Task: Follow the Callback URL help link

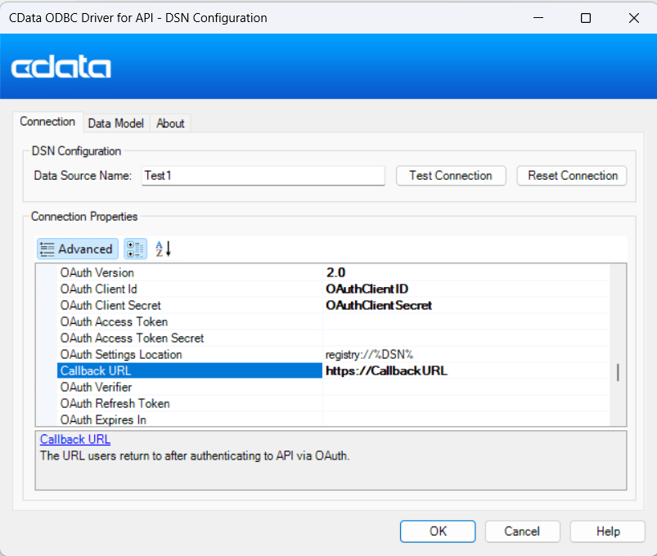Action: tap(75, 440)
